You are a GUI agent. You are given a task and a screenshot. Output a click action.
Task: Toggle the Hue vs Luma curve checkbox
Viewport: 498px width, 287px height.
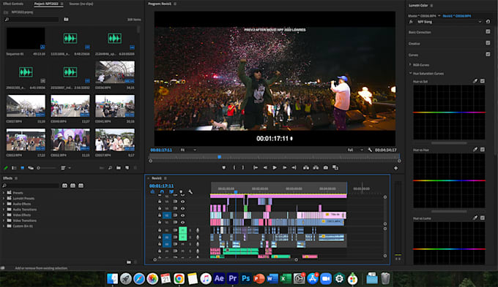pos(483,218)
